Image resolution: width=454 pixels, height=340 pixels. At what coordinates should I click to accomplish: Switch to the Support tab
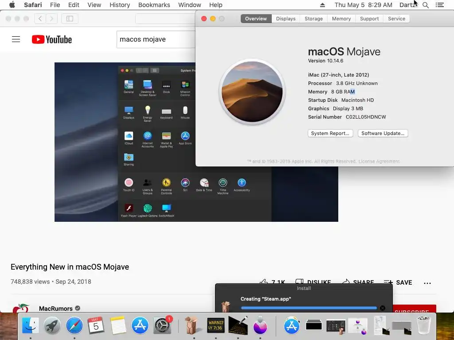pos(369,19)
